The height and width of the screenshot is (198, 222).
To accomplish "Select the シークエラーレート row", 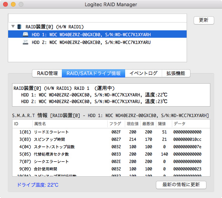I will point(111,161).
